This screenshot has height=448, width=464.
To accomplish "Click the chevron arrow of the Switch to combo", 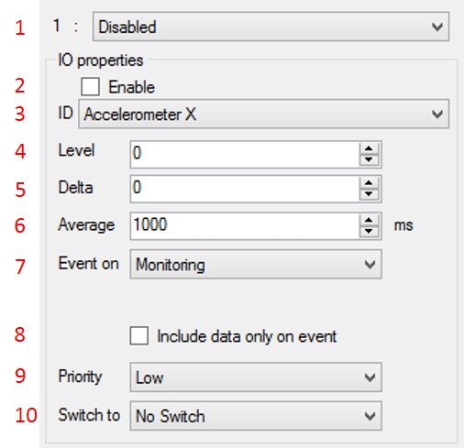I will 370,416.
